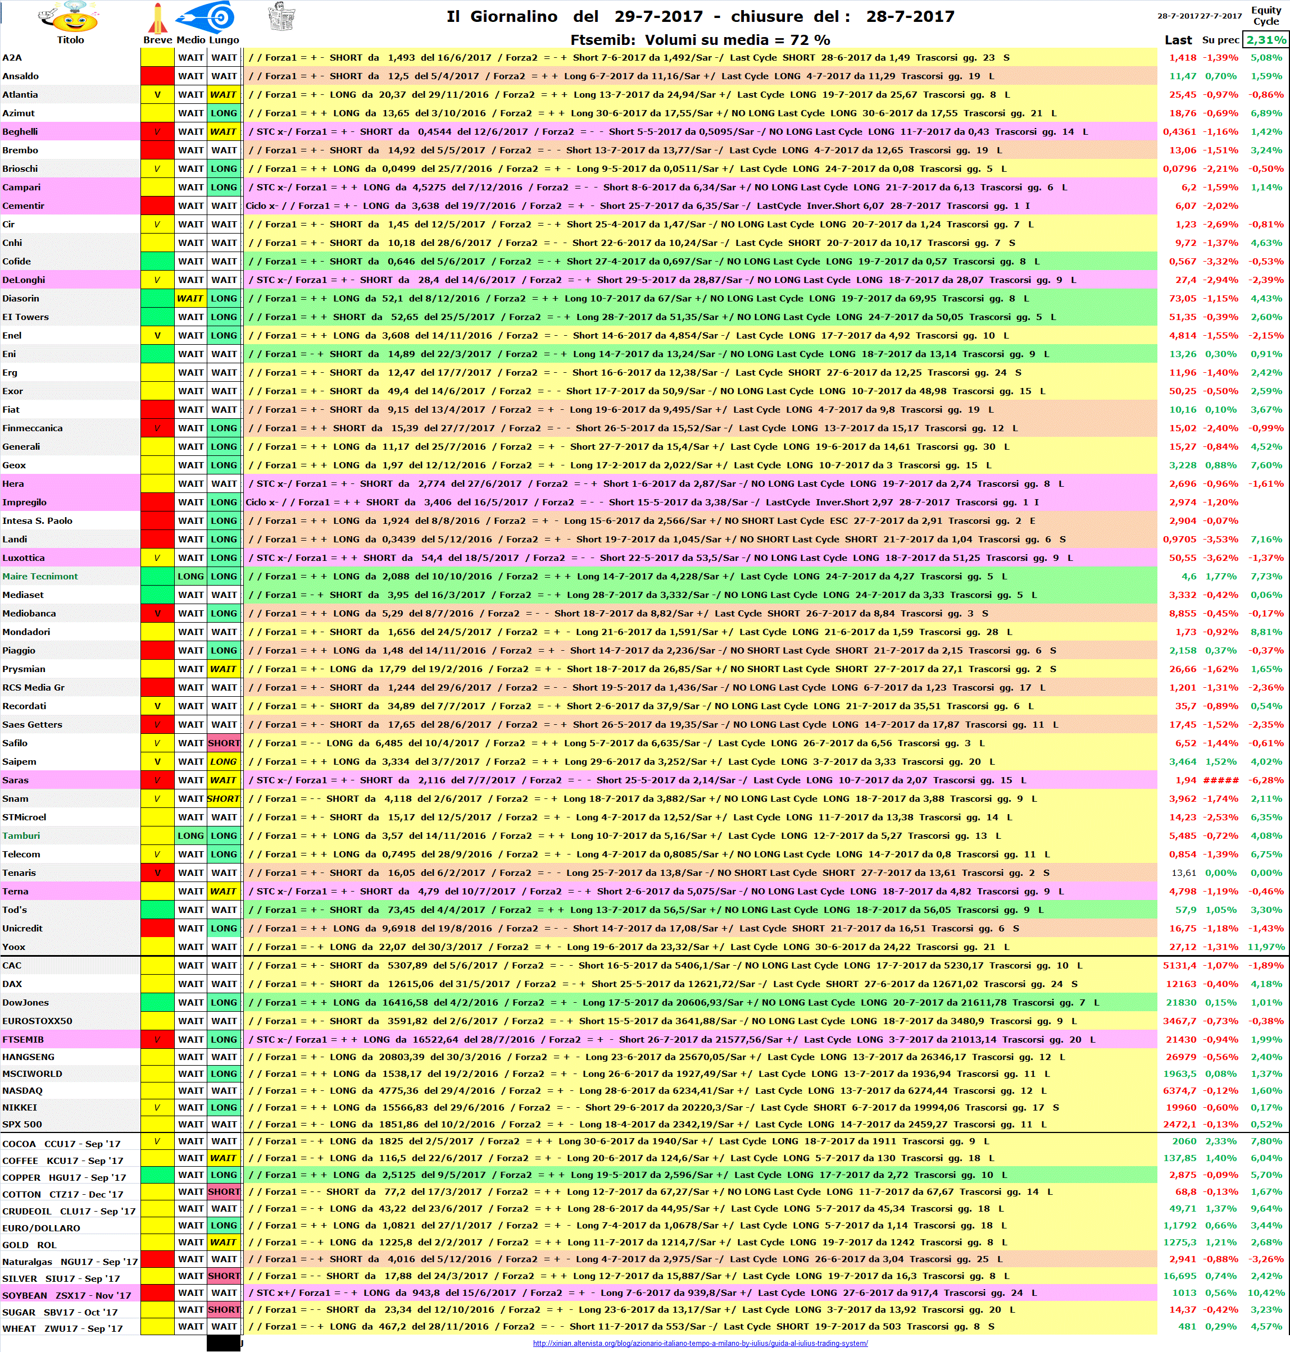The height and width of the screenshot is (1352, 1290).
Task: Click the Su prec column header
Action: (1220, 40)
